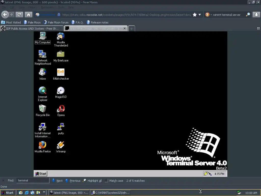This screenshot has height=196, width=261.
Task: Open the Downloads arrow button
Action: click(256, 15)
